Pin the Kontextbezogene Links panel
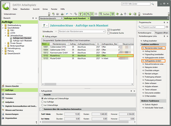The image size is (171, 126). (164, 36)
